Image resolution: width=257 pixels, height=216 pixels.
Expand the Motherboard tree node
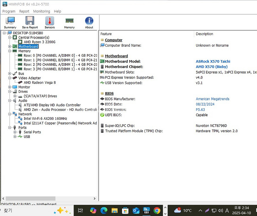(10, 46)
